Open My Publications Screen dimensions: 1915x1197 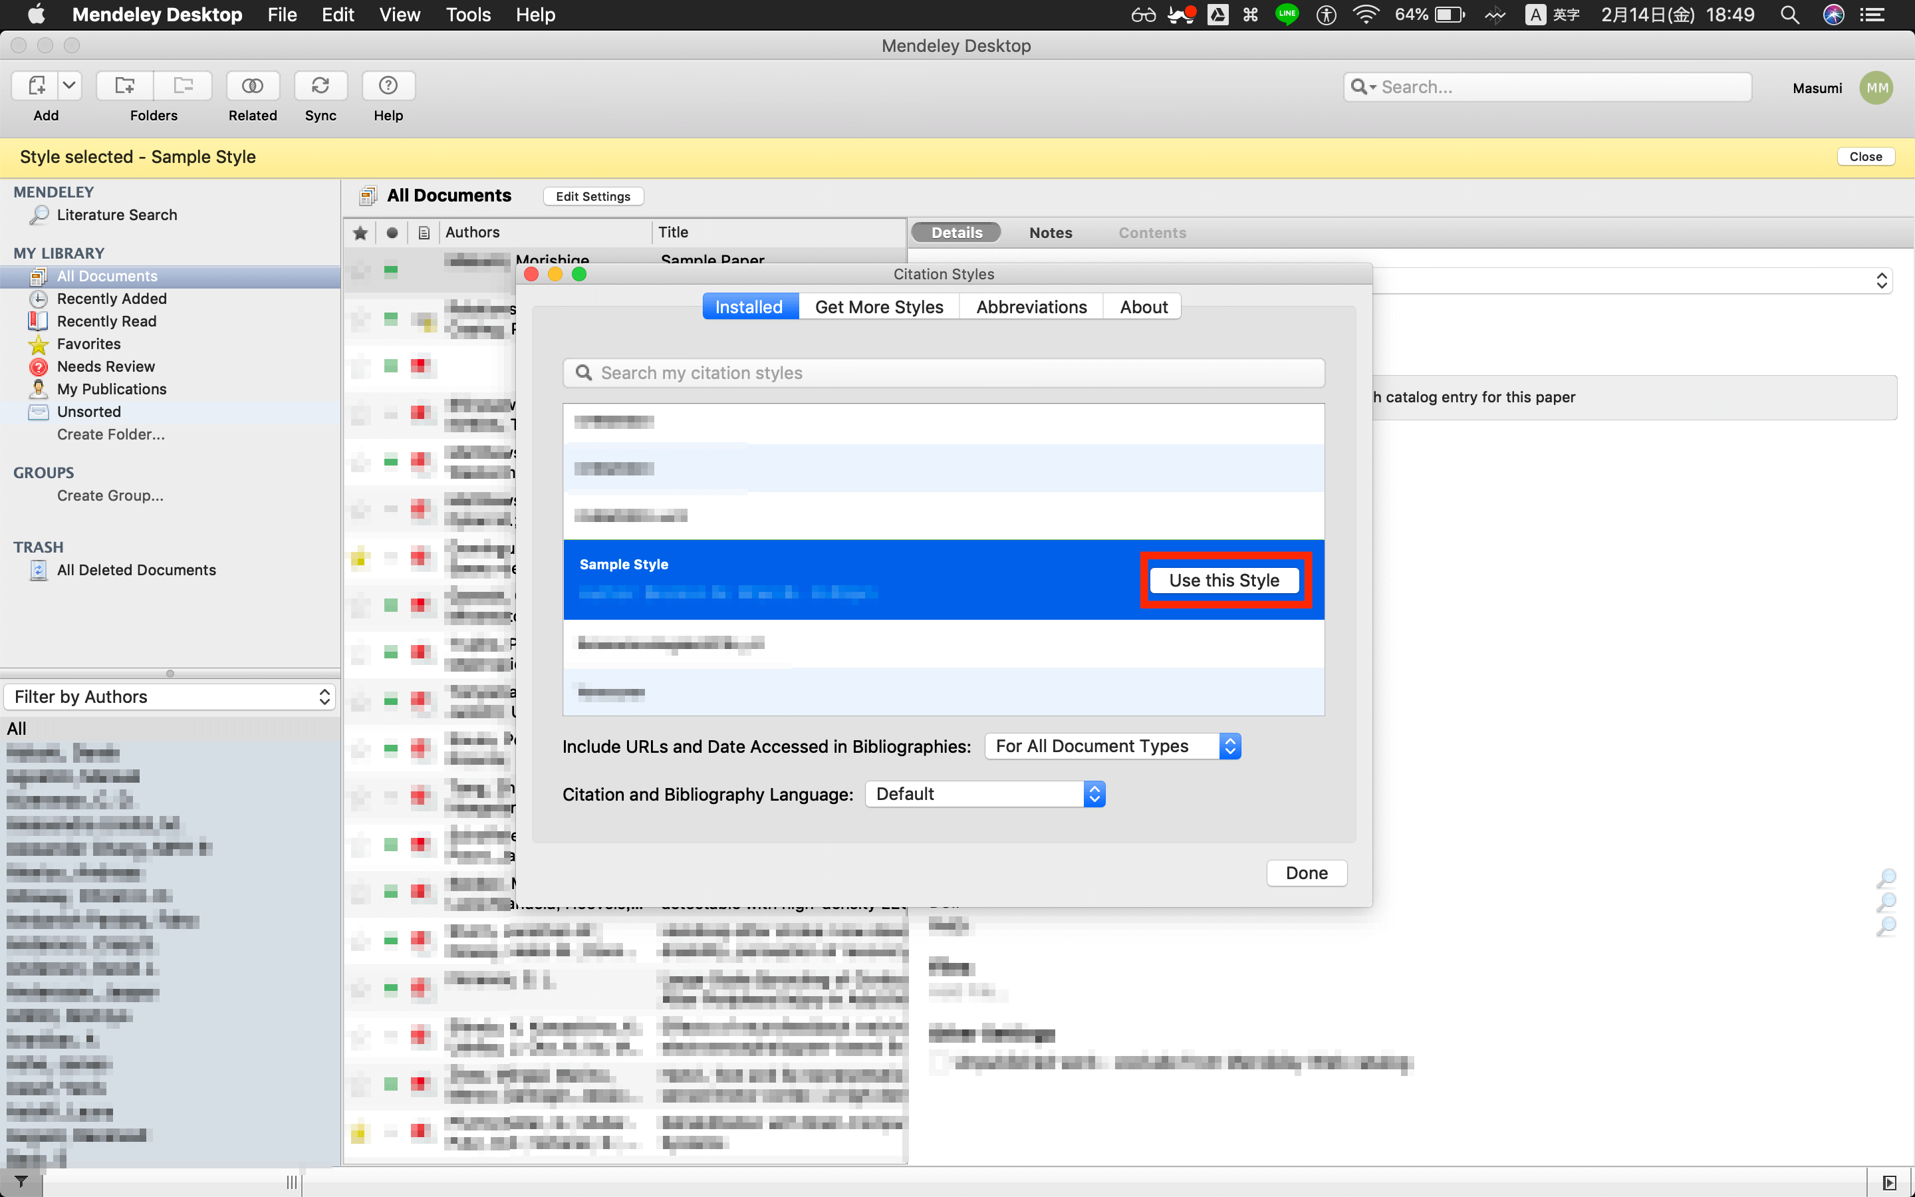pos(112,389)
